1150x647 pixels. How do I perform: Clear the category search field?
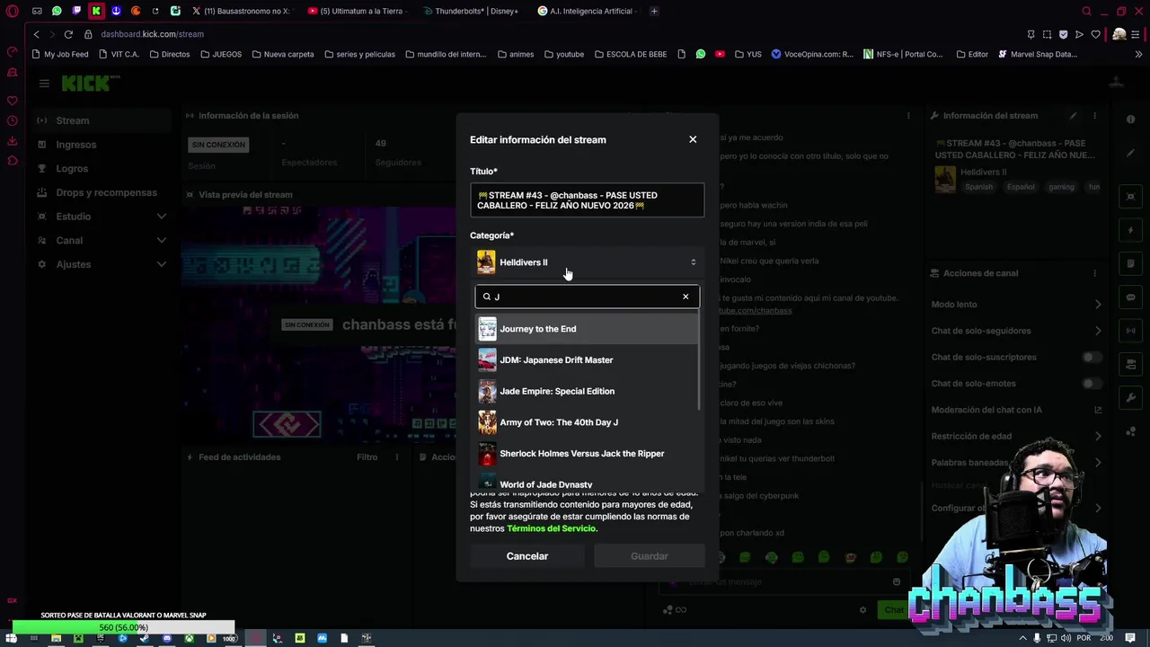point(686,297)
